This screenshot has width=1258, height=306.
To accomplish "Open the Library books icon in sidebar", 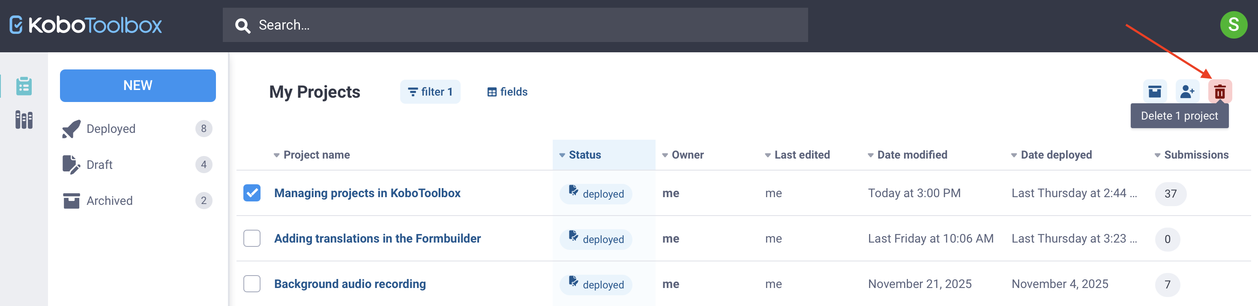I will click(x=24, y=120).
